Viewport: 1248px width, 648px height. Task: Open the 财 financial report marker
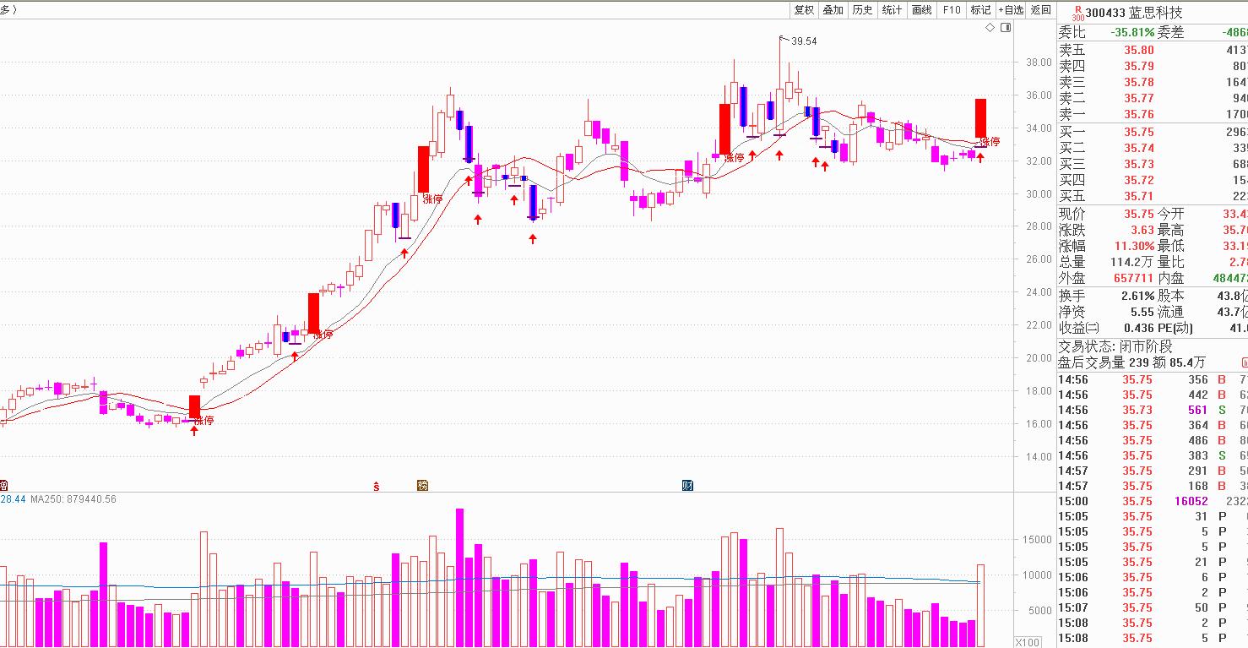(x=687, y=486)
